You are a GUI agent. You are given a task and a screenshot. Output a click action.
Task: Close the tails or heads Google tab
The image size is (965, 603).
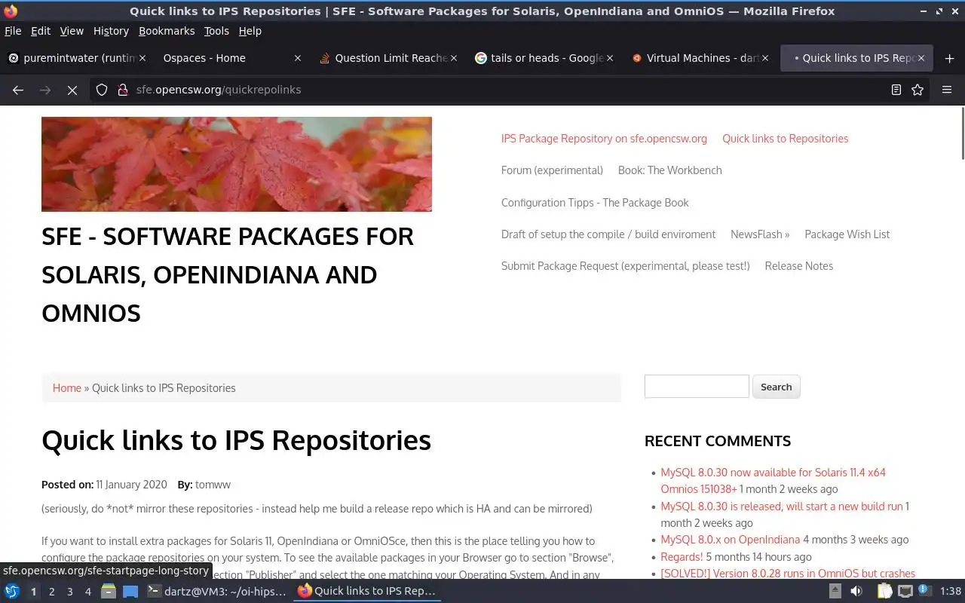pos(610,58)
